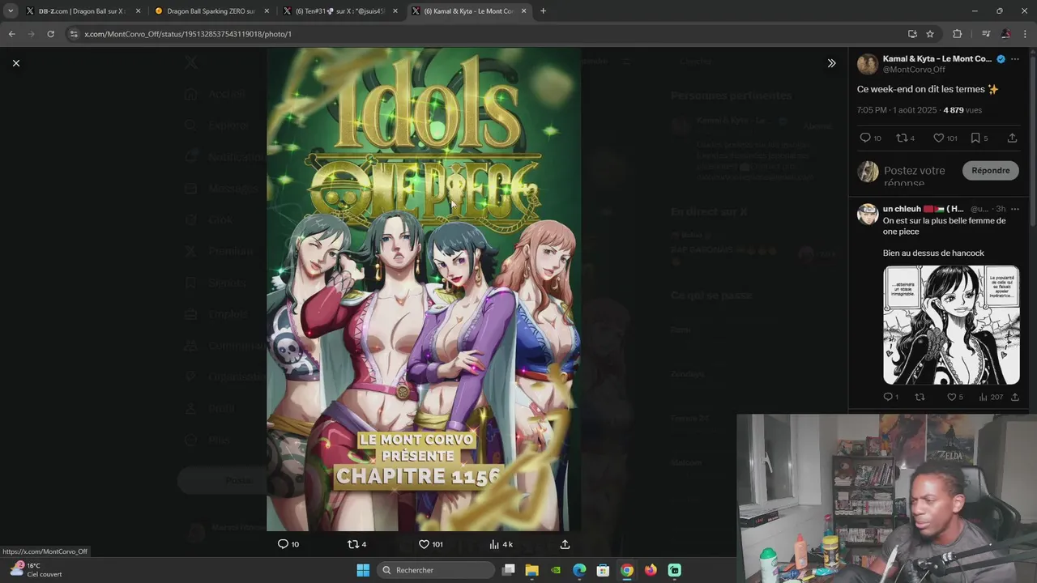The width and height of the screenshot is (1037, 583).
Task: Open the Kamal & Kyta - Le Mont Co... name link
Action: (x=937, y=58)
